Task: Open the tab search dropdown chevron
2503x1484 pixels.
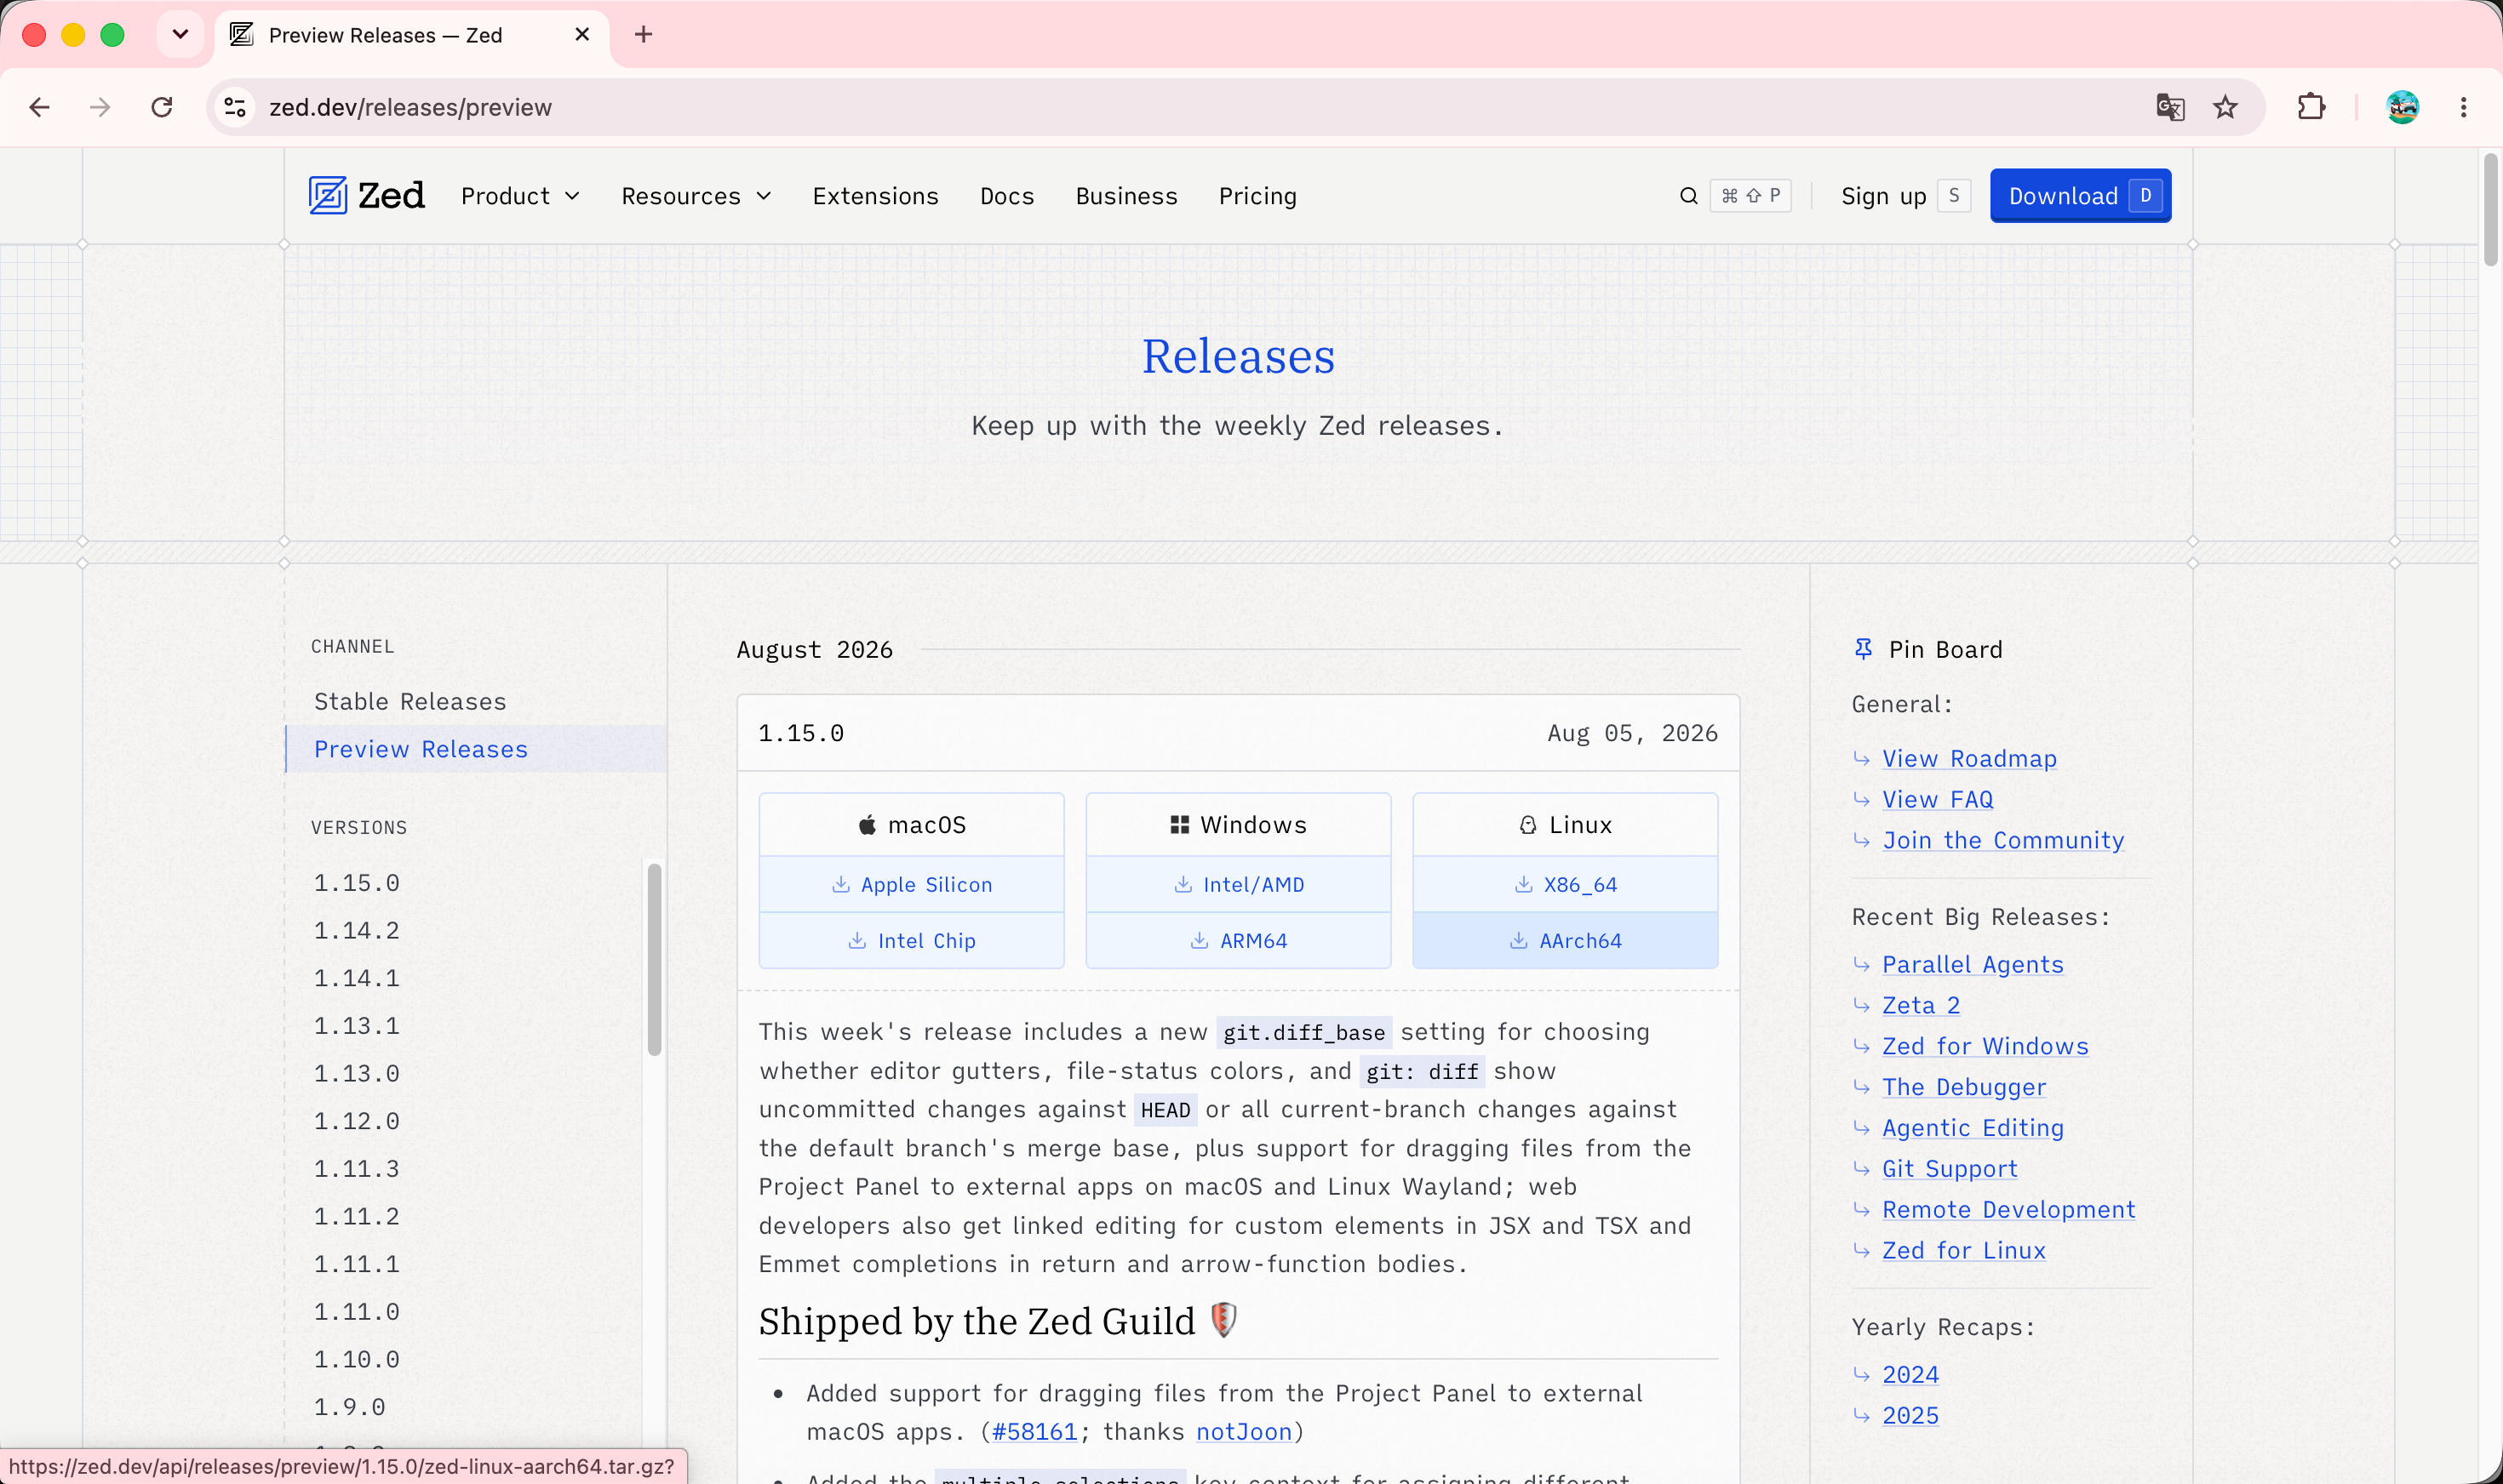Action: [180, 35]
